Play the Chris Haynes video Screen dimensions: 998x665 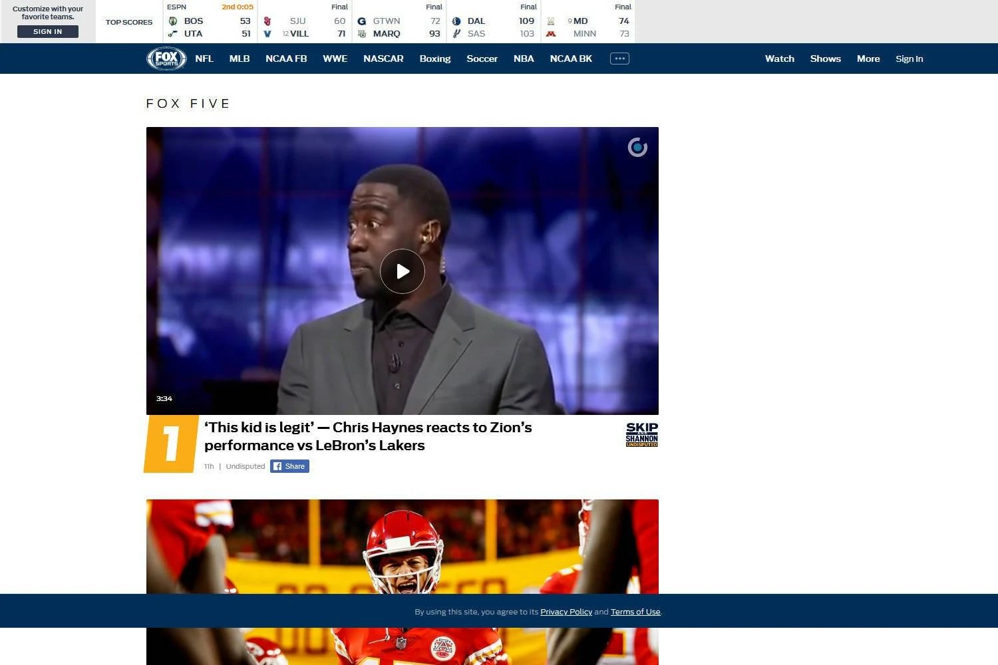[x=403, y=271]
